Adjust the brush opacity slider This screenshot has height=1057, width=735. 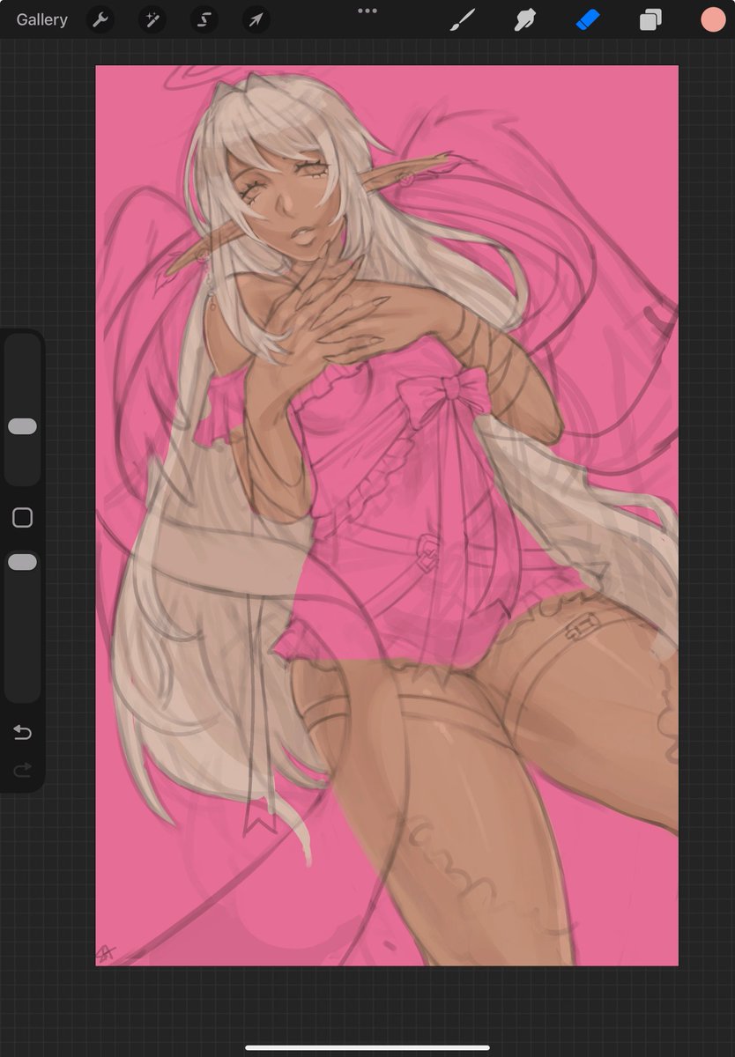click(x=22, y=562)
